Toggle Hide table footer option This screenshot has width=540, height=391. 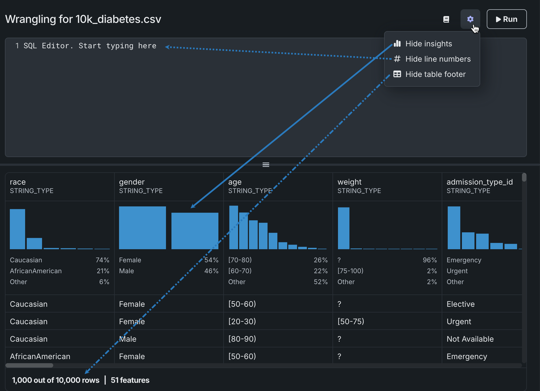[x=435, y=74]
